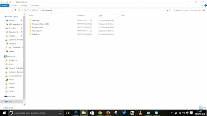Viewport: 207px width, 116px height.
Task: Open the Windows Start menu
Action: point(4,113)
